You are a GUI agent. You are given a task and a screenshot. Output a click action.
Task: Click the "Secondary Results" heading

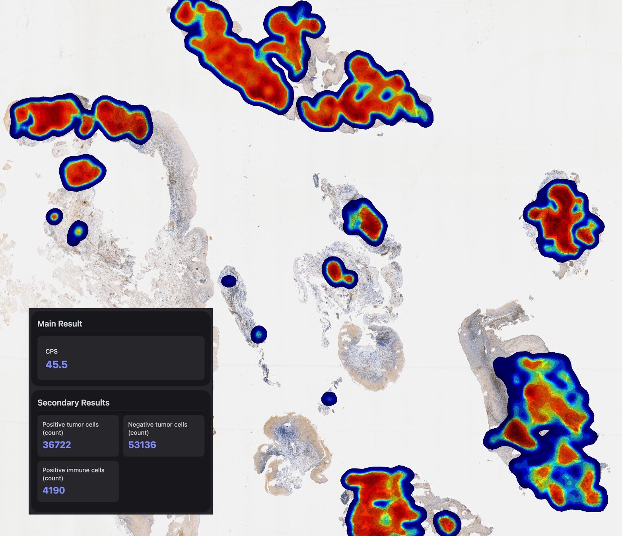click(73, 403)
